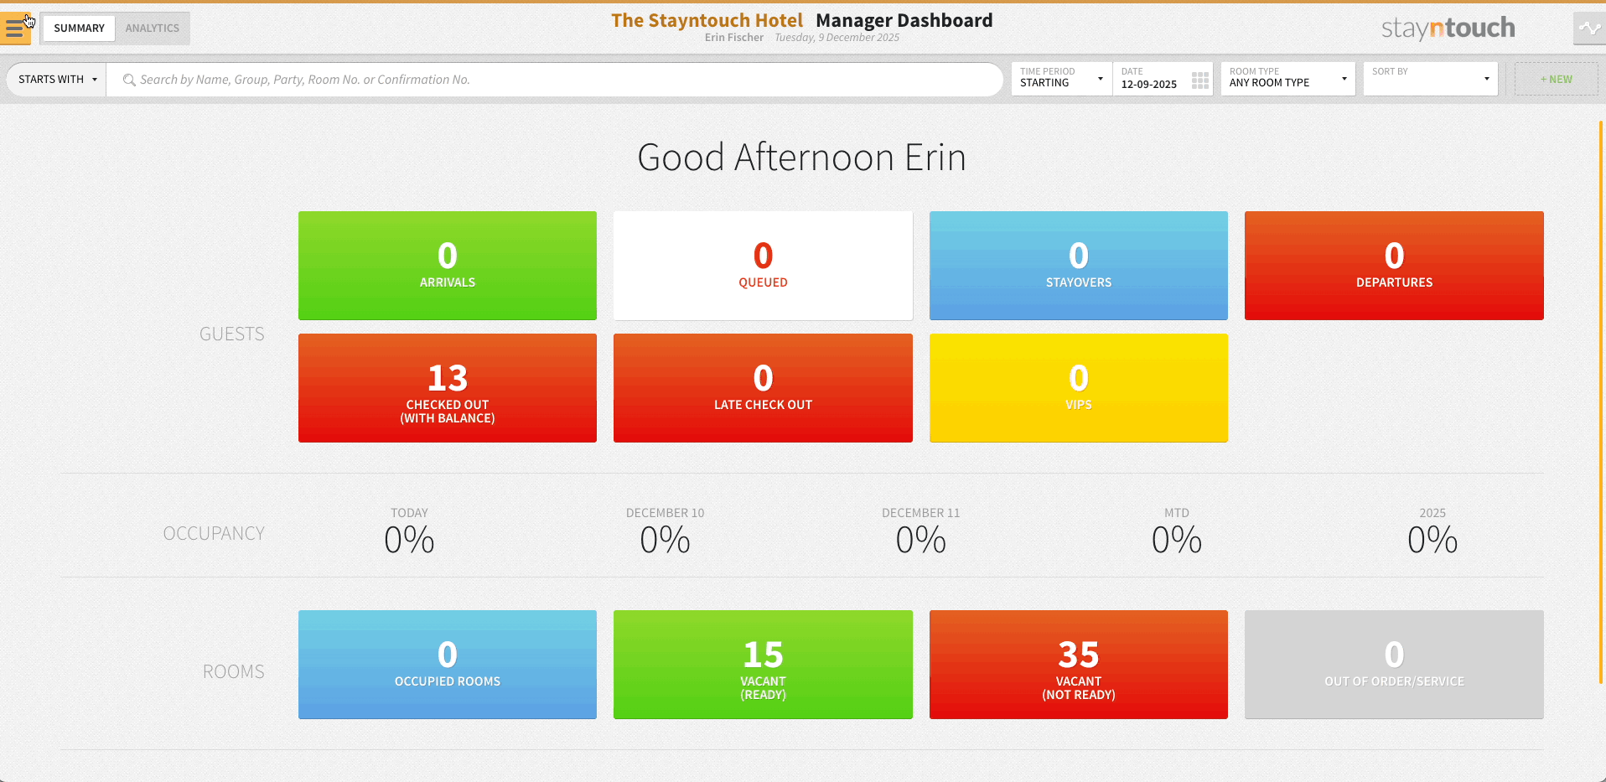Open the Arrivals tile
This screenshot has width=1606, height=782.
(448, 266)
